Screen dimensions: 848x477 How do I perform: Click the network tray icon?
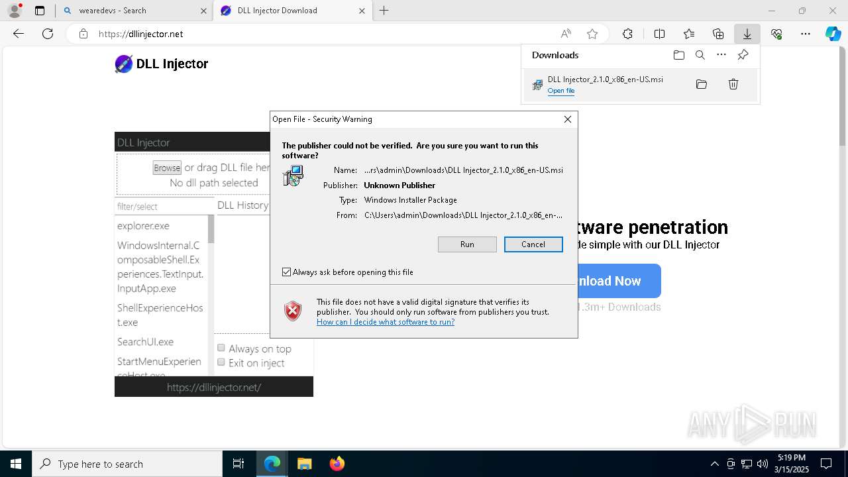(x=747, y=464)
